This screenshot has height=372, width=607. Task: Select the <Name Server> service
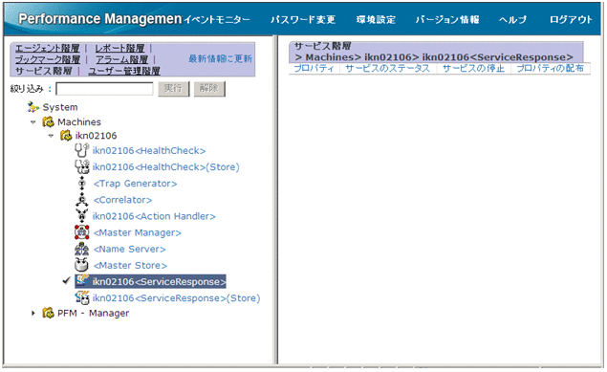pos(129,249)
